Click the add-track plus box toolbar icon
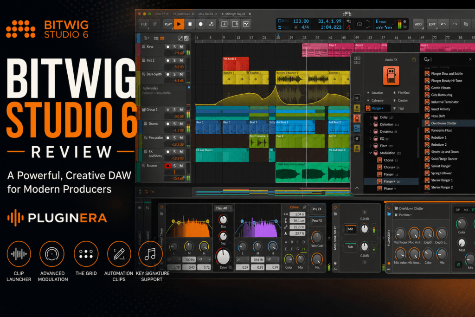This screenshot has width=475, height=317. [224, 24]
